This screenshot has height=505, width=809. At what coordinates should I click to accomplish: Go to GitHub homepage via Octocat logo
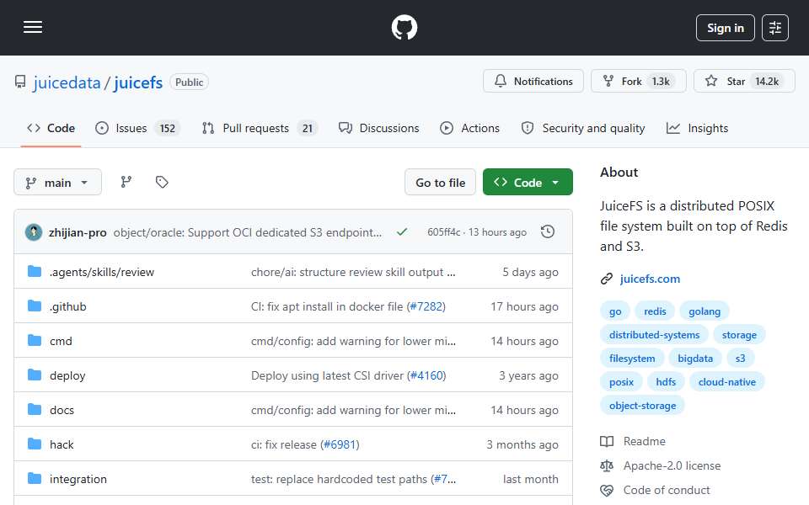coord(404,27)
